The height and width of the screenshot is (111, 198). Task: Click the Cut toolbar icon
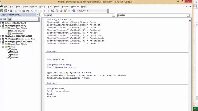click(x=16, y=11)
